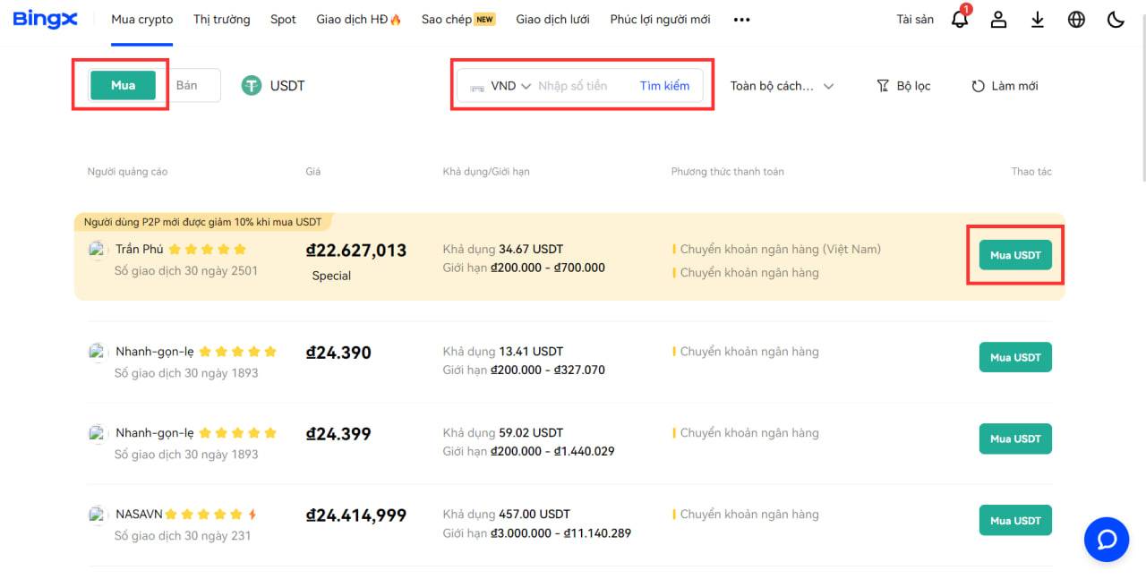
Task: Switch to the Bán sell toggle
Action: 187,85
